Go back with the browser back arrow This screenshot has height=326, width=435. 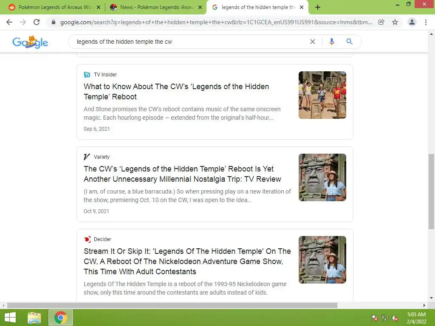[x=9, y=22]
